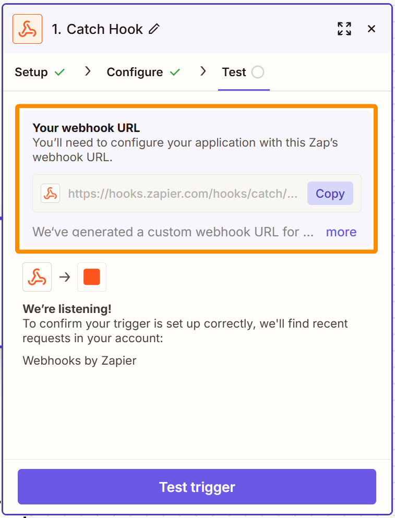Select the pencil icon to rename Catch Hook
The height and width of the screenshot is (518, 395).
(x=154, y=29)
